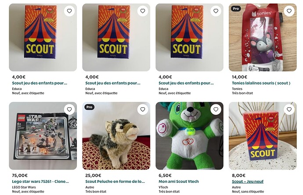Viewport: 303px width, 195px height.
Task: Click the 14,00€ price on Tonies listing
Action: point(239,77)
